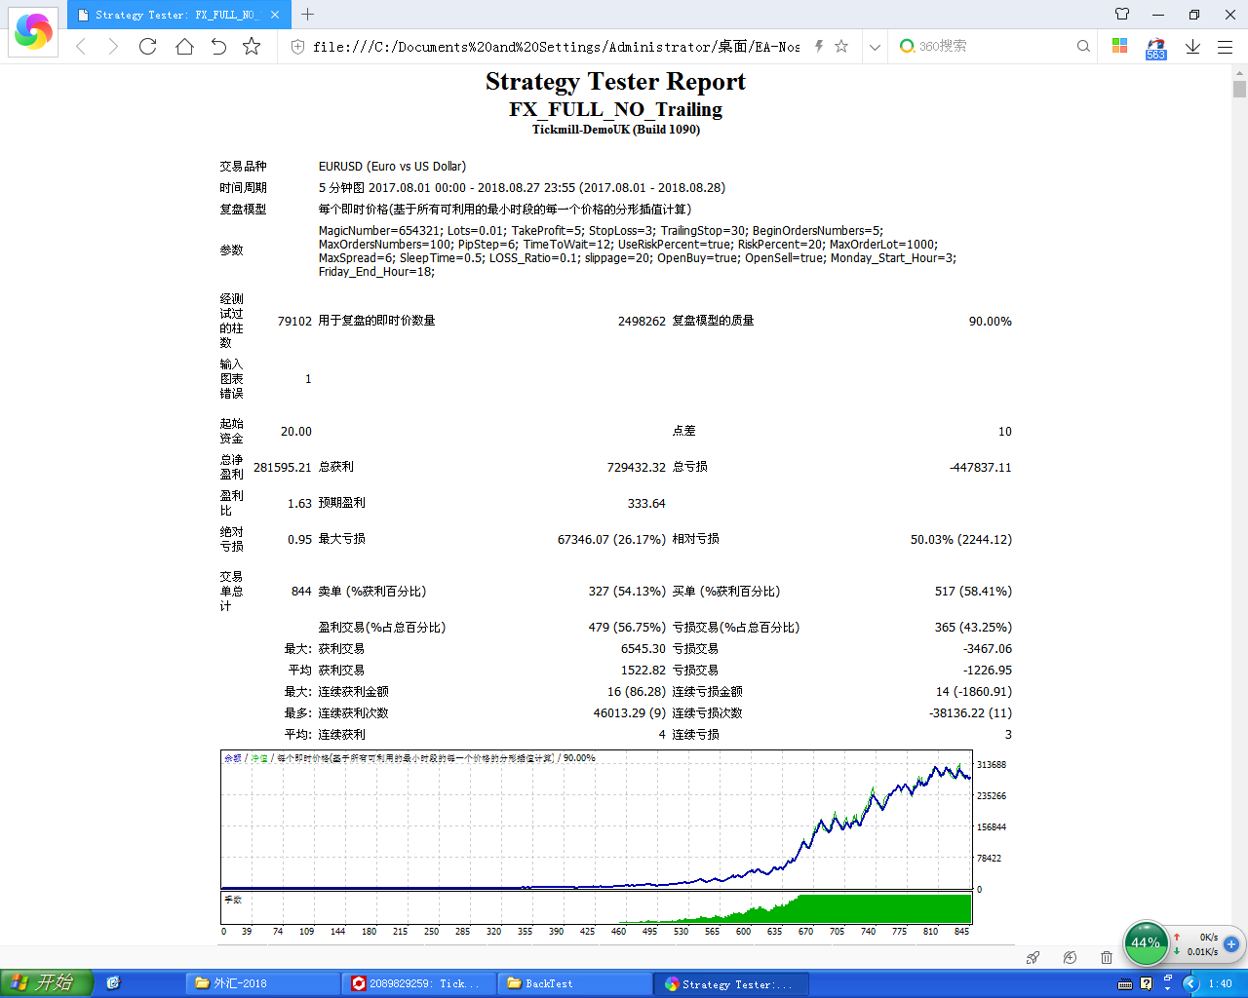
Task: Click the modelling quality value 90.00%
Action: coord(990,322)
